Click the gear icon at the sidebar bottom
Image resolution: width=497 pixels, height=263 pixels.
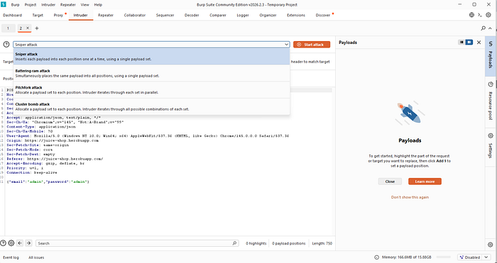click(x=491, y=245)
